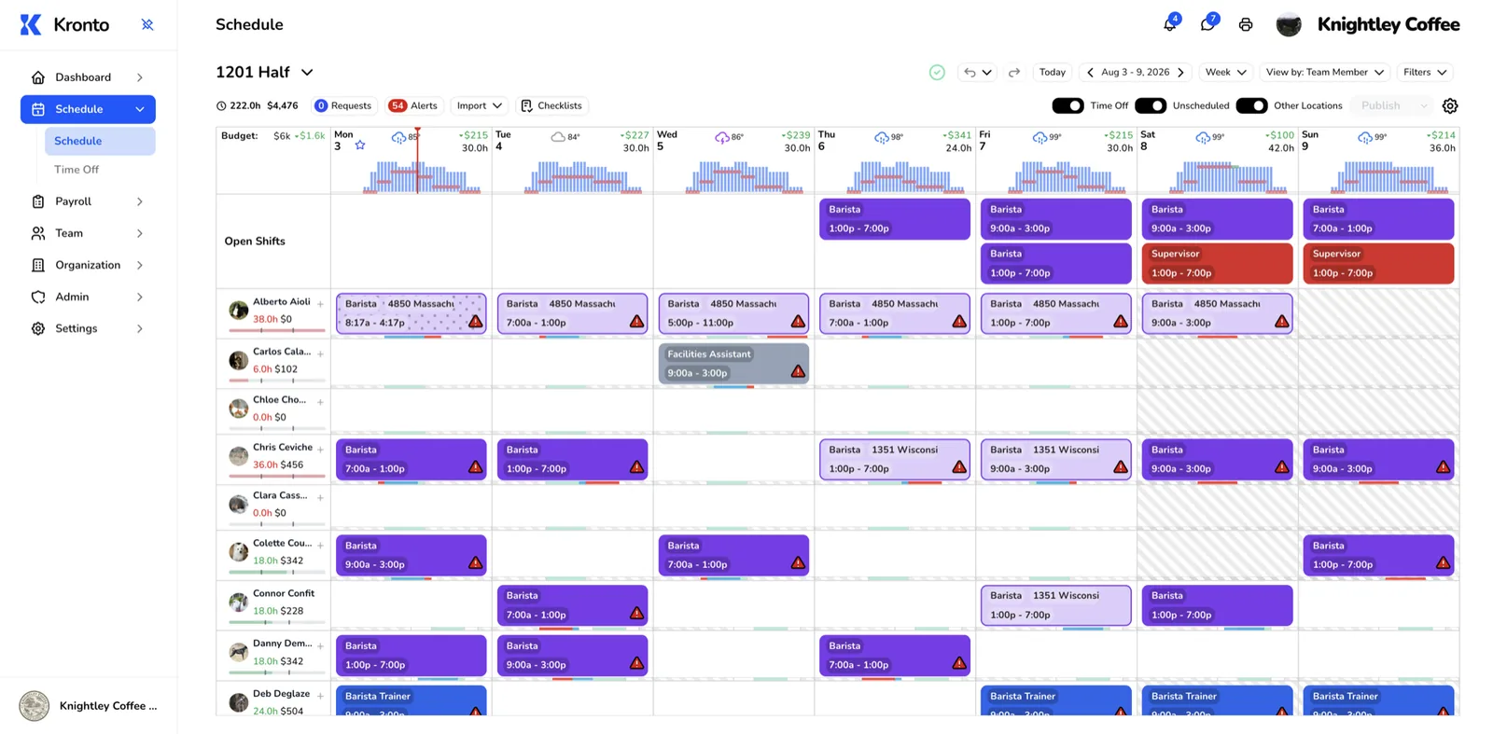Open the Organization menu item

tap(88, 265)
